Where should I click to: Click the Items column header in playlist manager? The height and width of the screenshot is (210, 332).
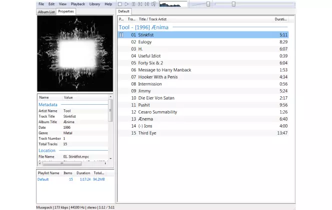[68, 173]
